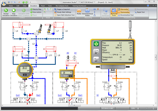Image resolution: width=158 pixels, height=111 pixels.
Task: Click the A1 sensor link
Action: (x=75, y=53)
